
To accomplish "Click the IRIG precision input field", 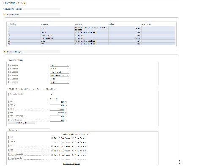I will pos(57,109).
